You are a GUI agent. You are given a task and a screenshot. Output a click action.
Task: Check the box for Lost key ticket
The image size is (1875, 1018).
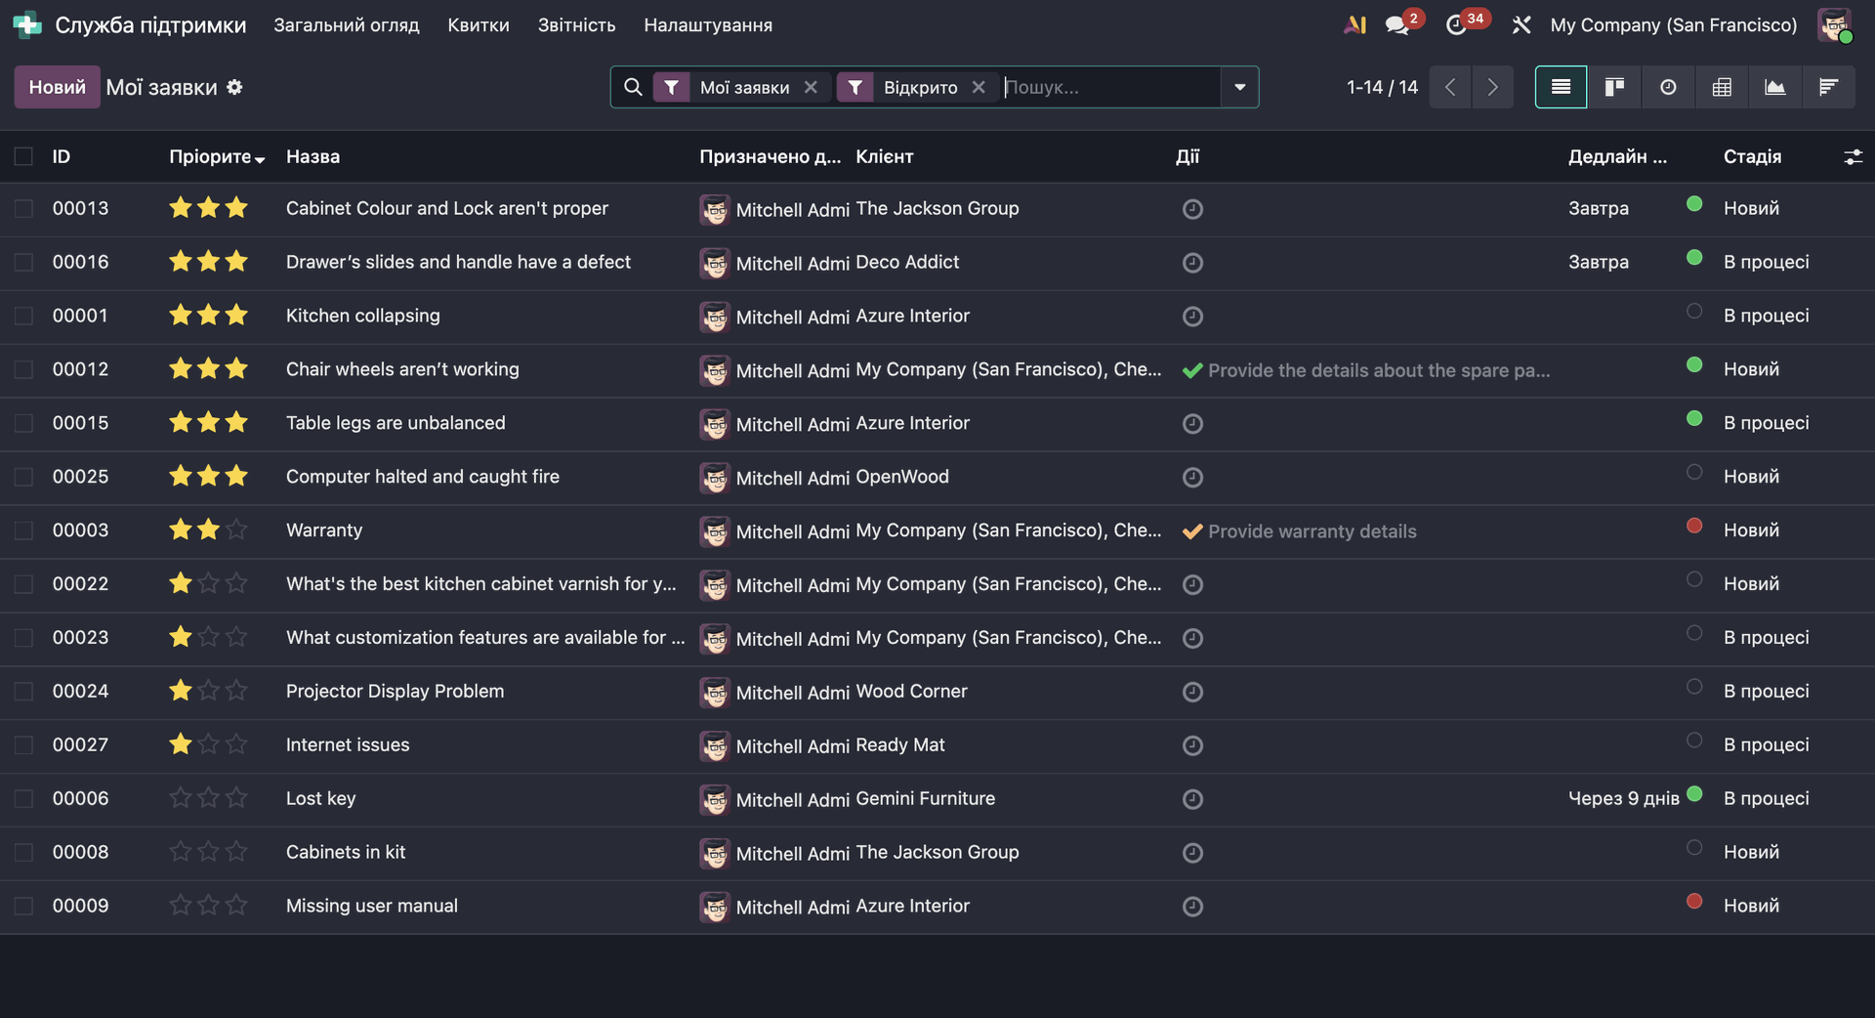(23, 798)
